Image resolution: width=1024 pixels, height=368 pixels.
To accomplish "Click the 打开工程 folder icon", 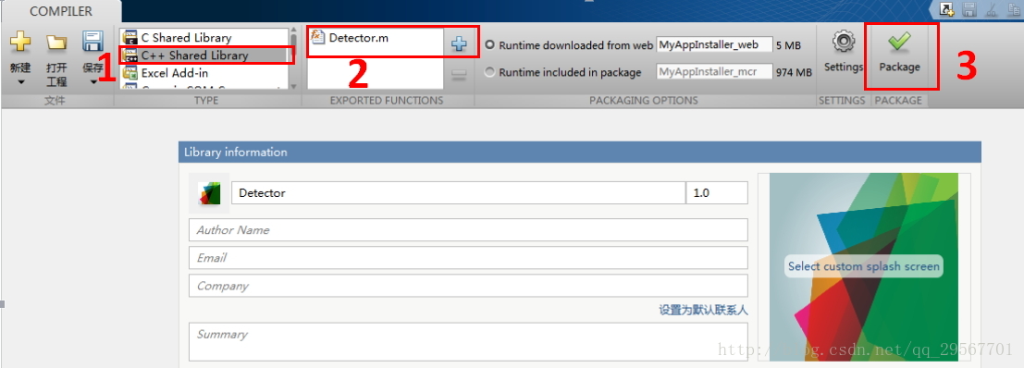I will tap(56, 43).
